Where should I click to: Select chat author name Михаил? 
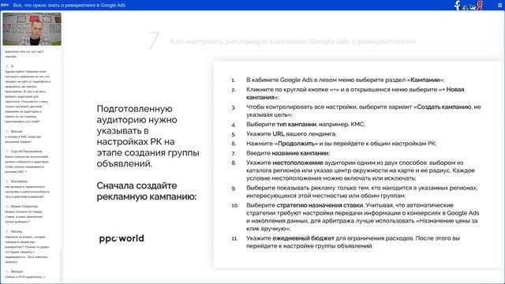(x=17, y=271)
